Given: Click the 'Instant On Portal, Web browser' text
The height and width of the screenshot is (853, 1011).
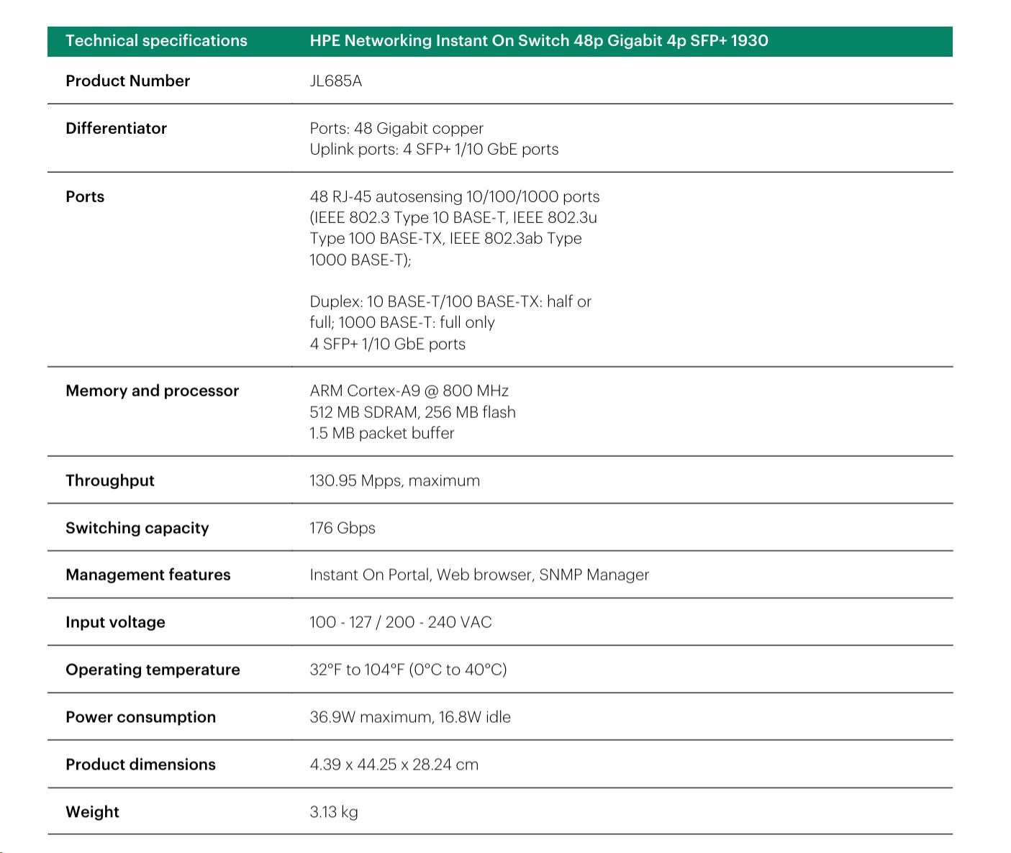Looking at the screenshot, I should click(479, 575).
